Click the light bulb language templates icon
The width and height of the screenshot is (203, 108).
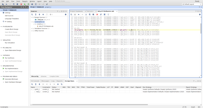tap(108, 14)
